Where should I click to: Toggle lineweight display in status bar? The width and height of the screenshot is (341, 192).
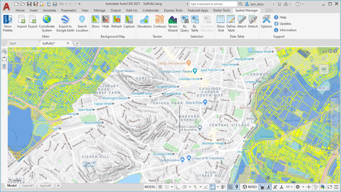point(224,187)
